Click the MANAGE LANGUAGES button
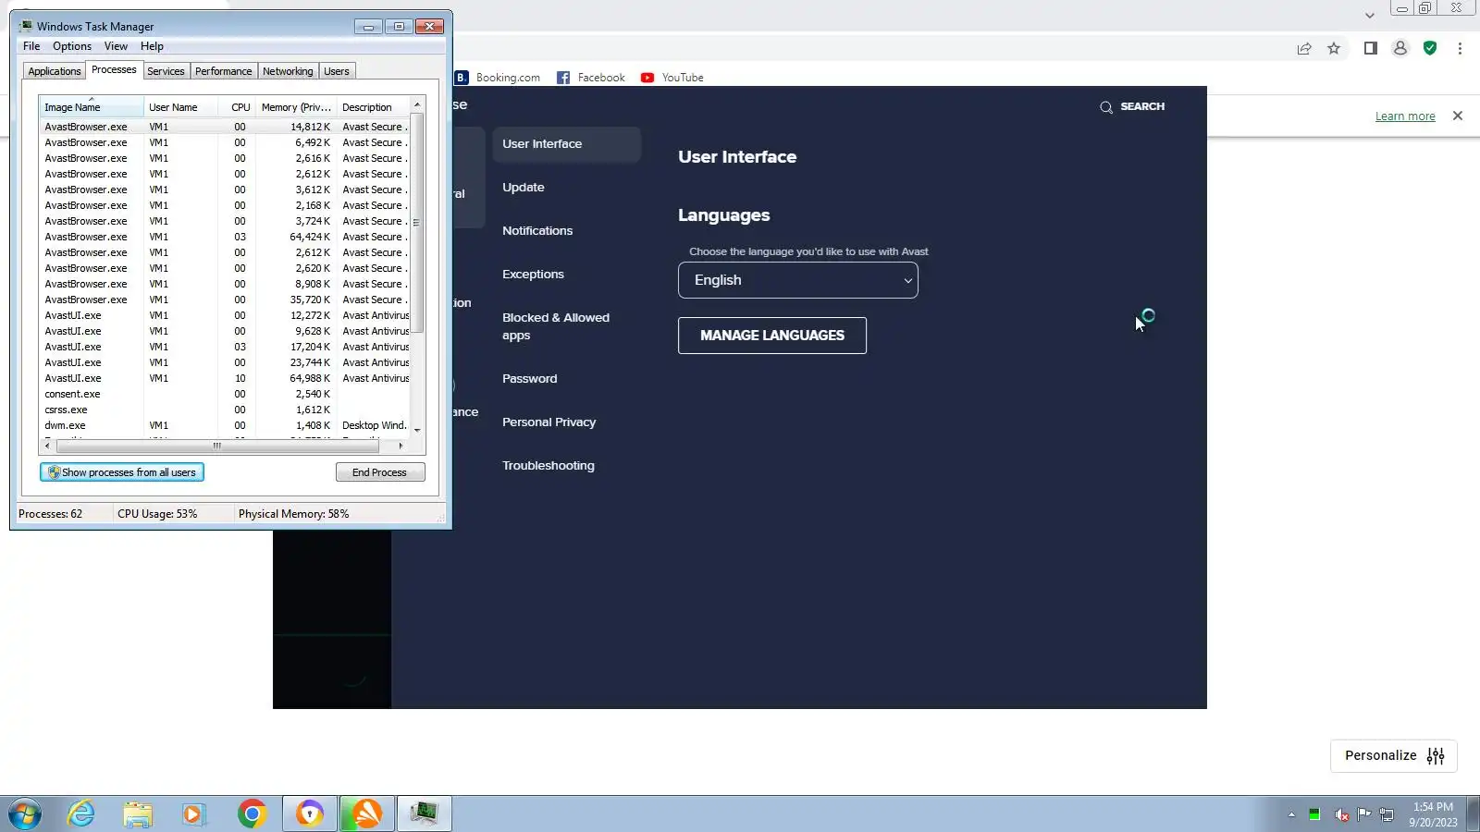Image resolution: width=1480 pixels, height=832 pixels. 772,336
